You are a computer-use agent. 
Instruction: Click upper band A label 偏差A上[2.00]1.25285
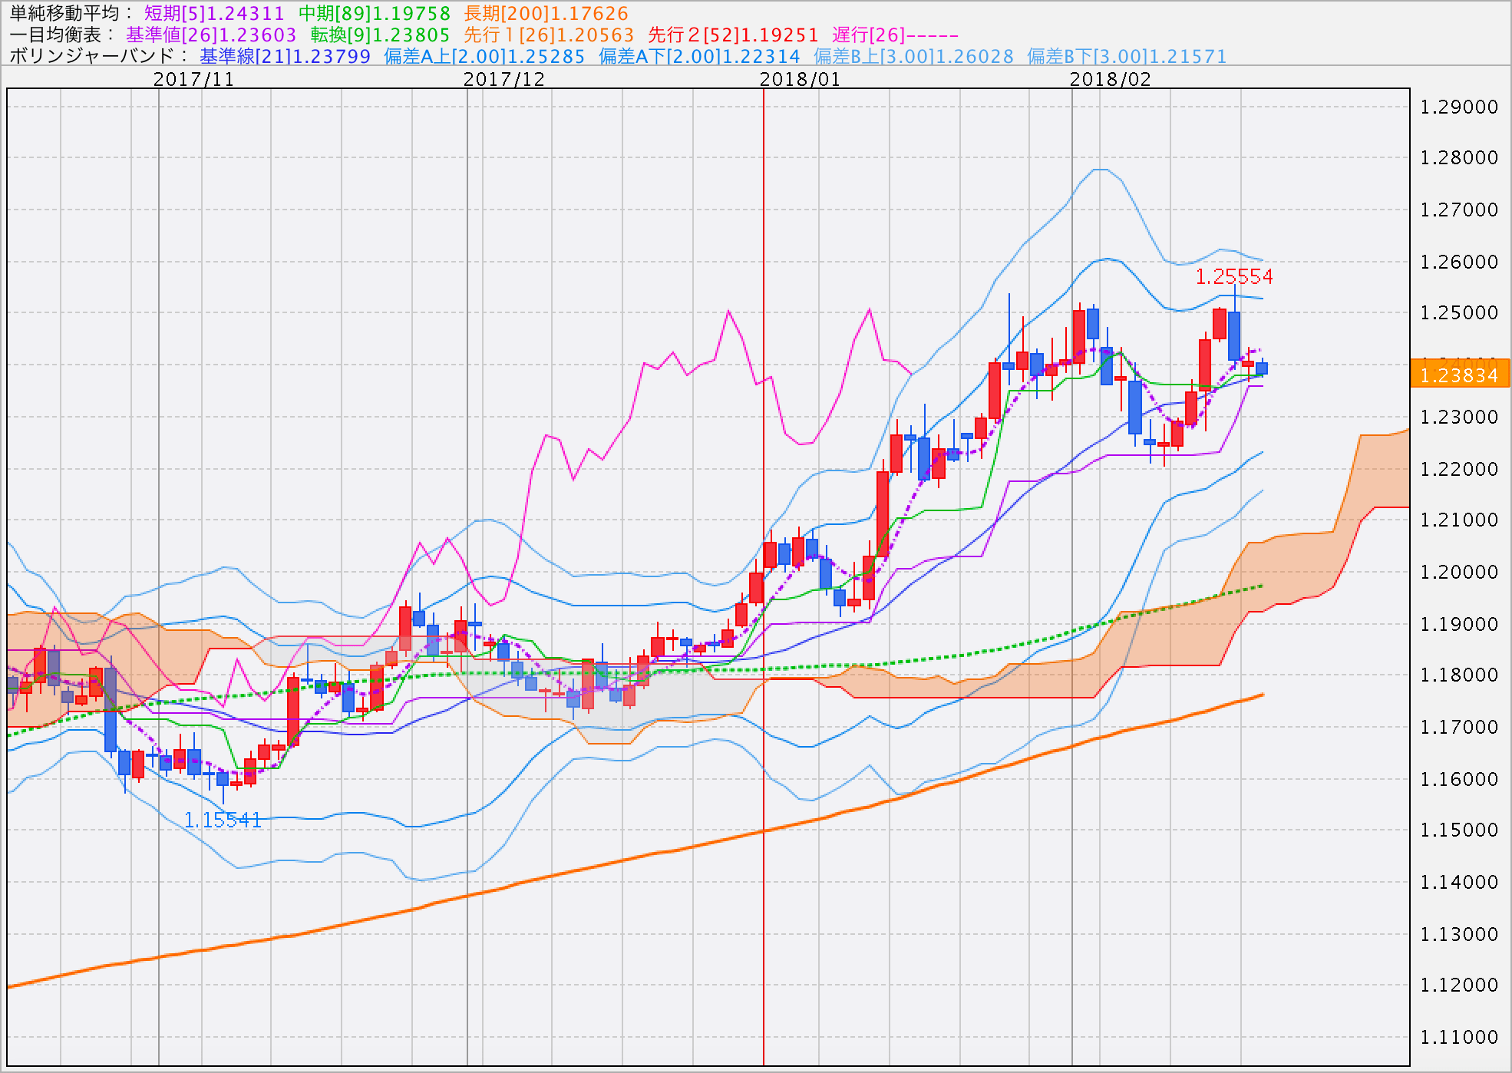(x=484, y=56)
